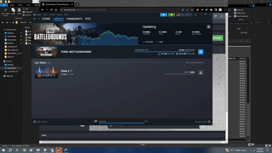Reload the phcorner.net page in the browser
This screenshot has width=272, height=153.
(51, 10)
